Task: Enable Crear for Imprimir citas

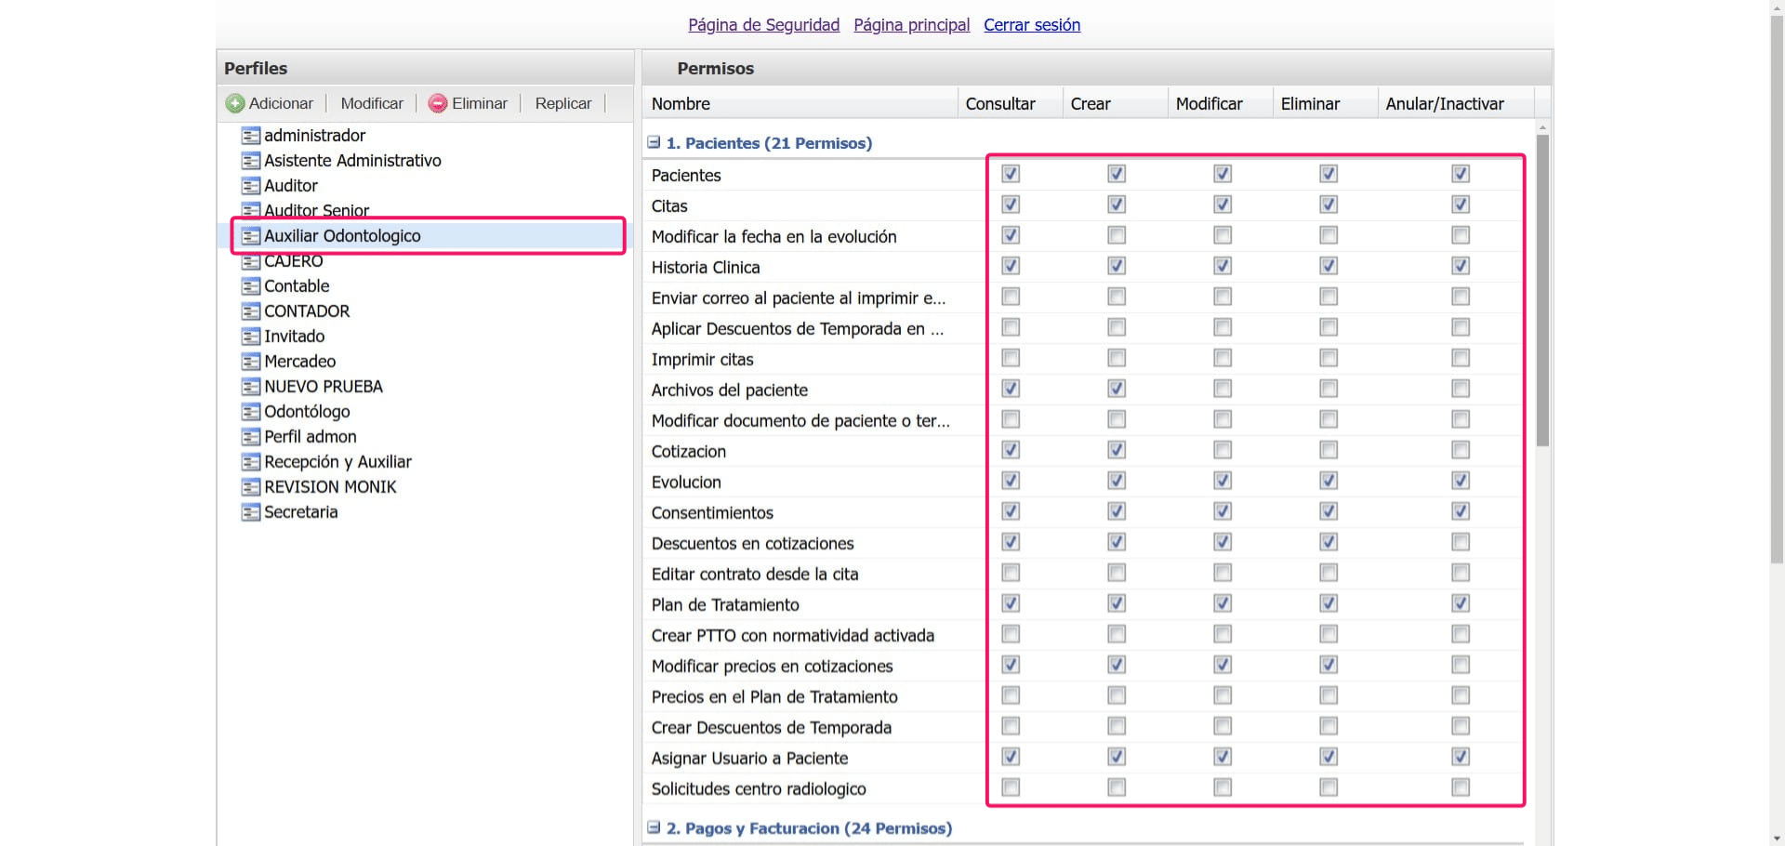Action: [1117, 358]
